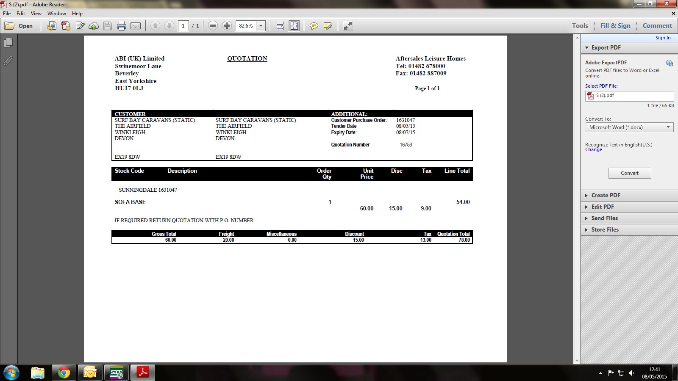
Task: Collapse the Export PDF section
Action: 629,48
